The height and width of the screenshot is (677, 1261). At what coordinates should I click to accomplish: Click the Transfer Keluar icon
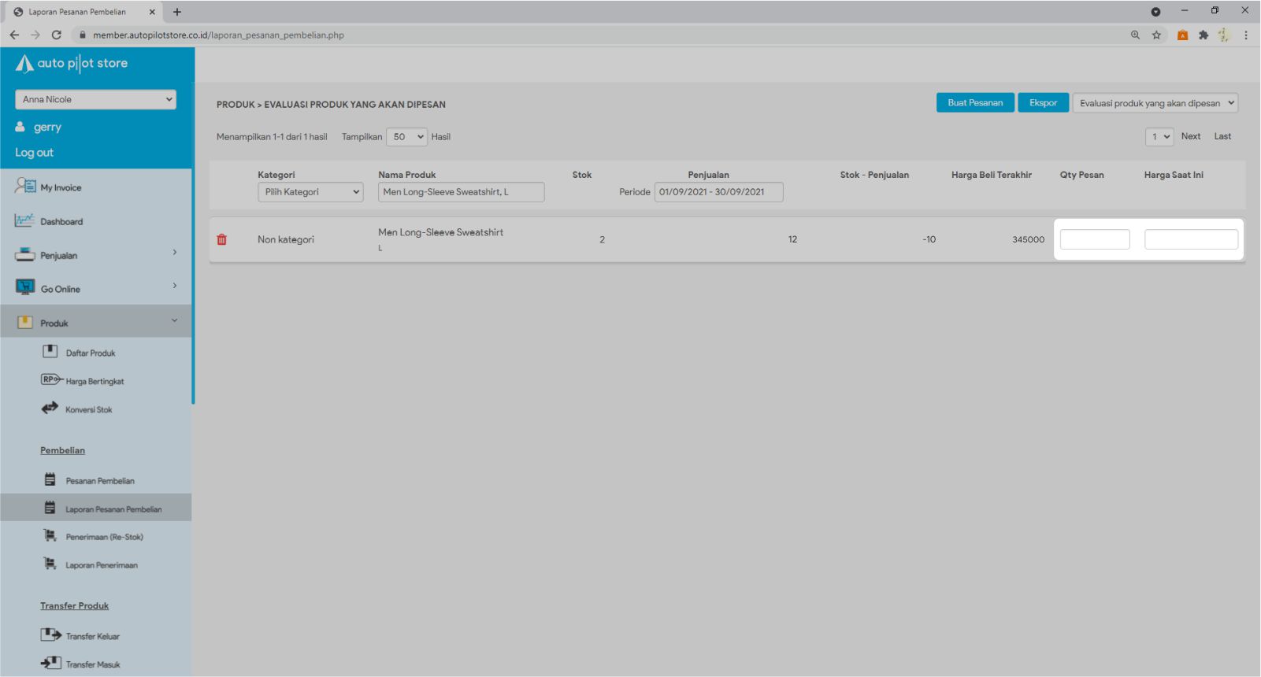pyautogui.click(x=51, y=634)
